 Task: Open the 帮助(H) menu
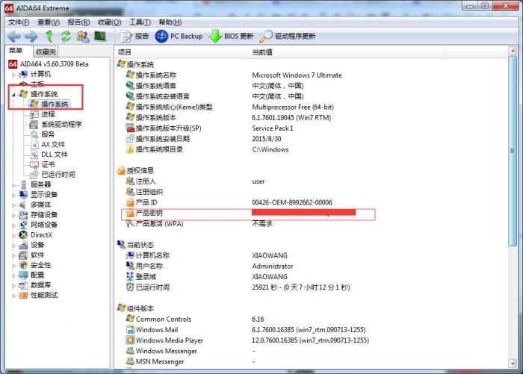(x=170, y=22)
